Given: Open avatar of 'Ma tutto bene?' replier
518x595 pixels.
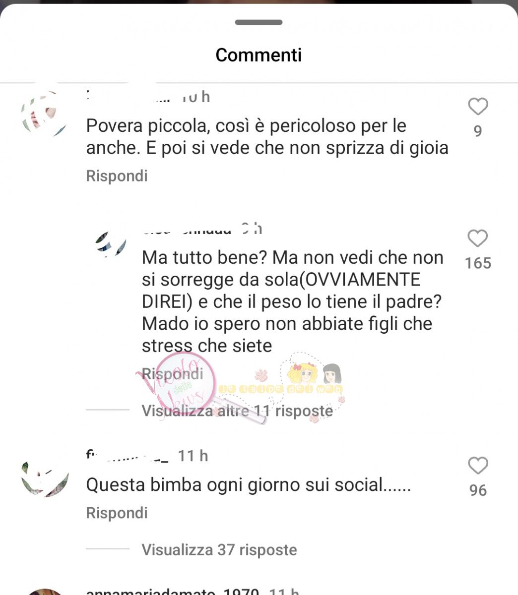Looking at the screenshot, I should click(x=111, y=244).
